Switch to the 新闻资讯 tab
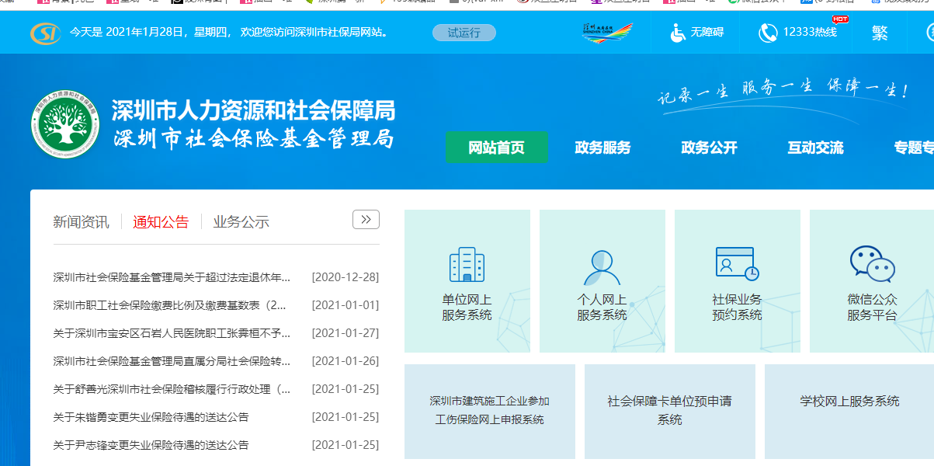 pyautogui.click(x=81, y=222)
